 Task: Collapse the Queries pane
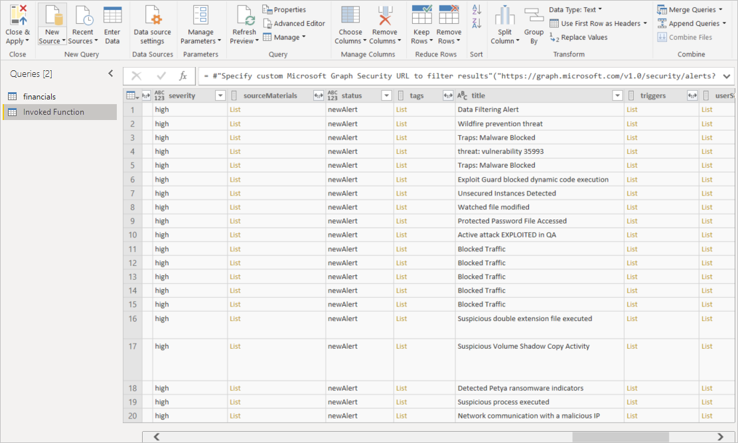click(111, 74)
